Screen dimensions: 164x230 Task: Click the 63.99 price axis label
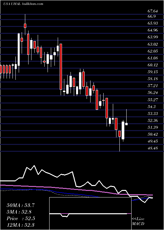(x=153, y=37)
